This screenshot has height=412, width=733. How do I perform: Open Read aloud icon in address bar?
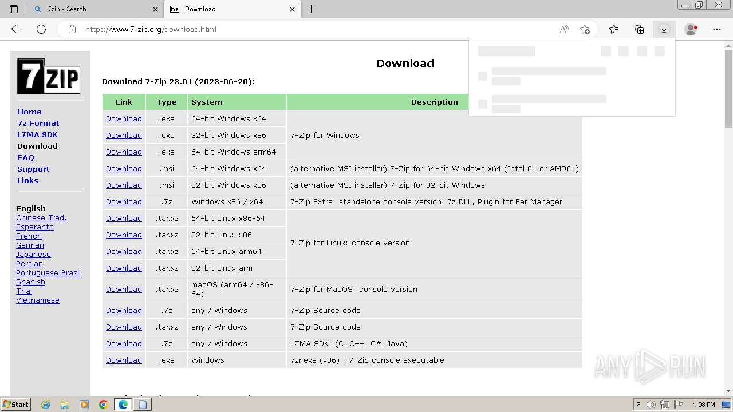click(x=564, y=29)
